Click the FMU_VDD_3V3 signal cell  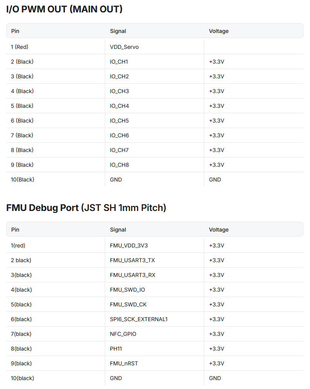coord(128,246)
